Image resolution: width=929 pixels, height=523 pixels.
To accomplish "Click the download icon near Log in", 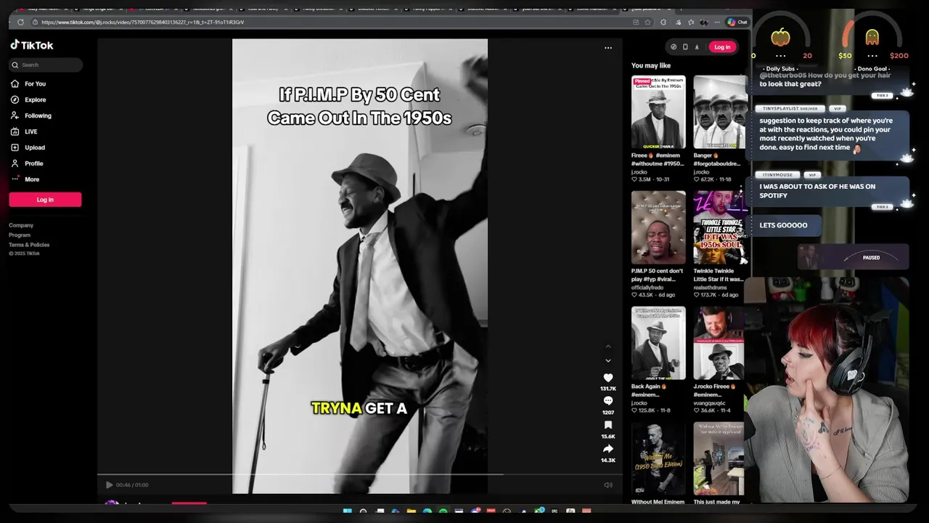I will (x=697, y=46).
